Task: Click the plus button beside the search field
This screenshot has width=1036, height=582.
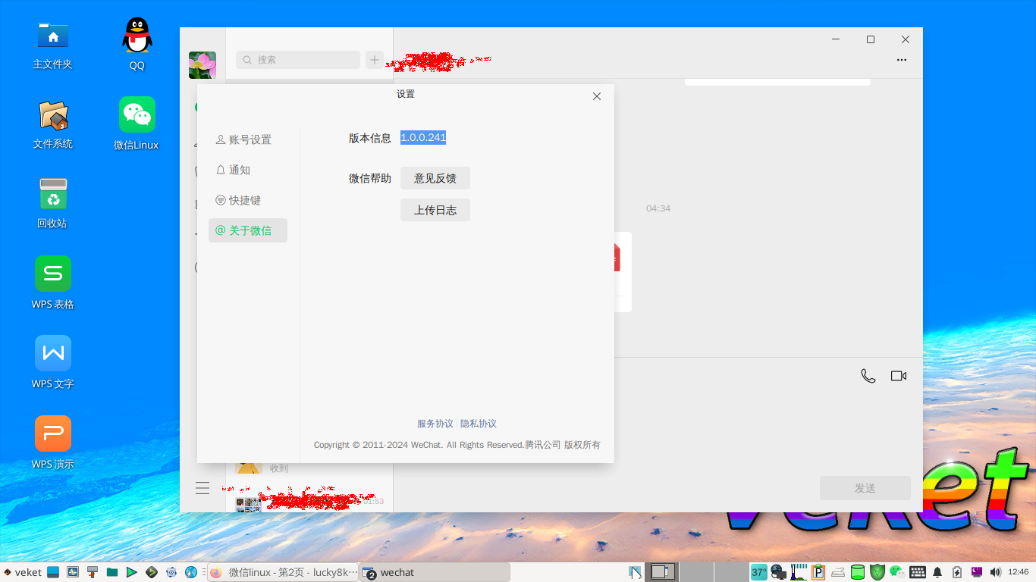Action: coord(375,60)
